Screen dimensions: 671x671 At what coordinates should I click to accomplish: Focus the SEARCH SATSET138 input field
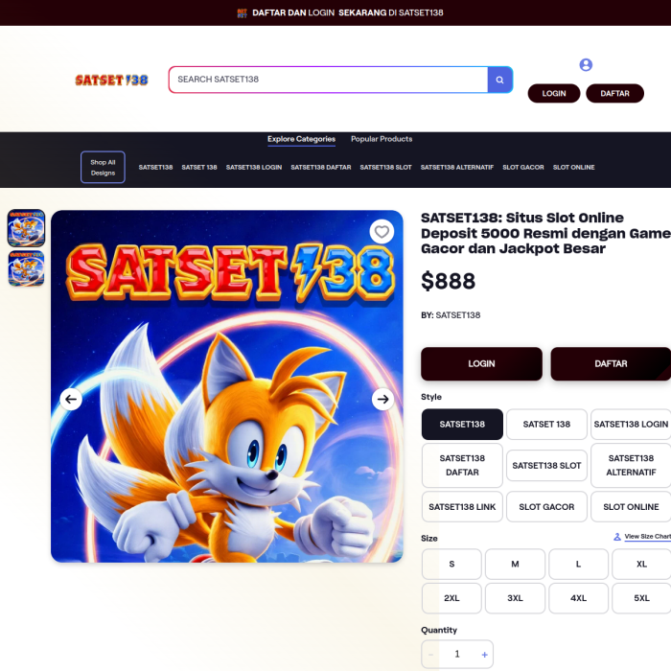click(x=328, y=80)
